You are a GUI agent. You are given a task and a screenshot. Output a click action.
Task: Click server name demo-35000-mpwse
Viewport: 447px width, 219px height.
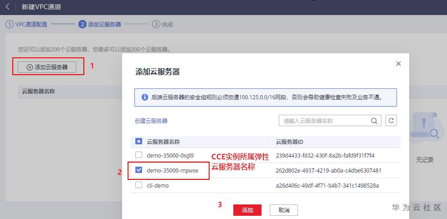(173, 170)
